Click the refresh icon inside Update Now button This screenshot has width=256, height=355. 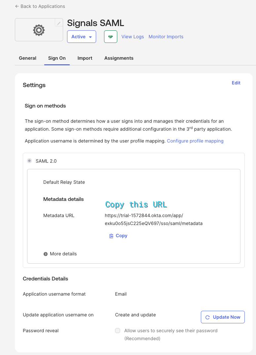click(207, 317)
